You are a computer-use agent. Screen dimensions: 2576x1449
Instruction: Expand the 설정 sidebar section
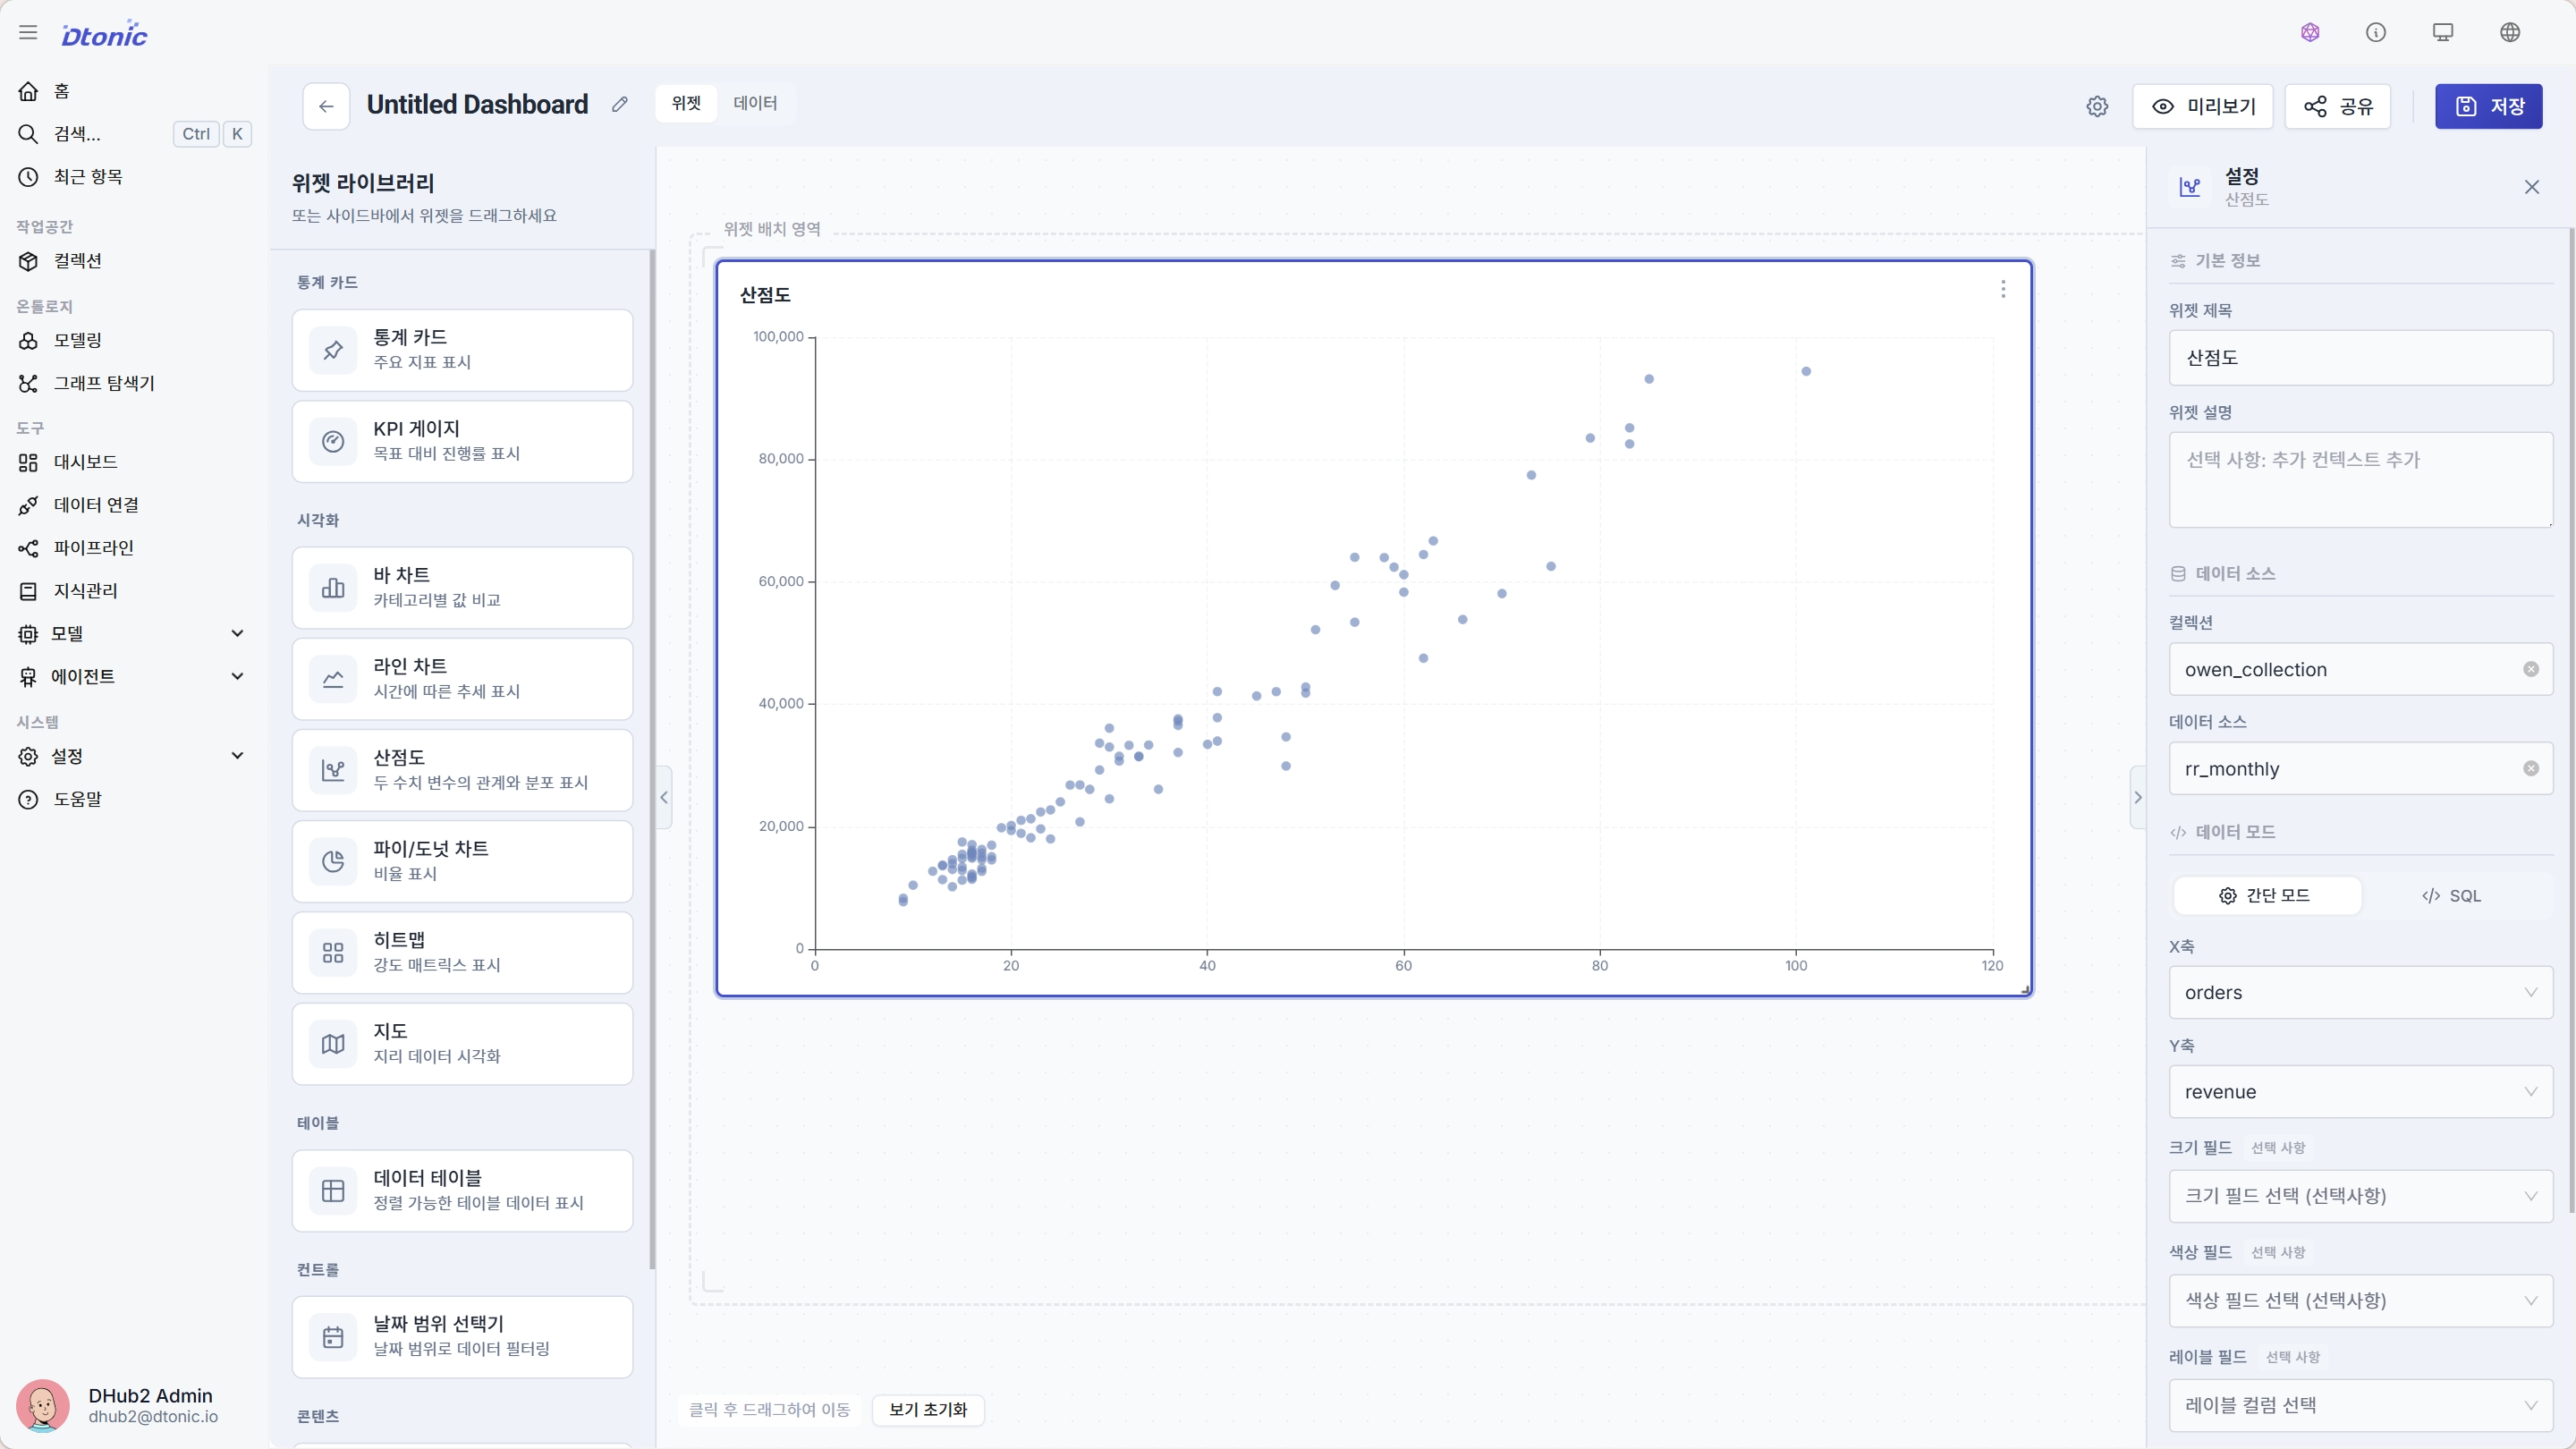tap(134, 756)
